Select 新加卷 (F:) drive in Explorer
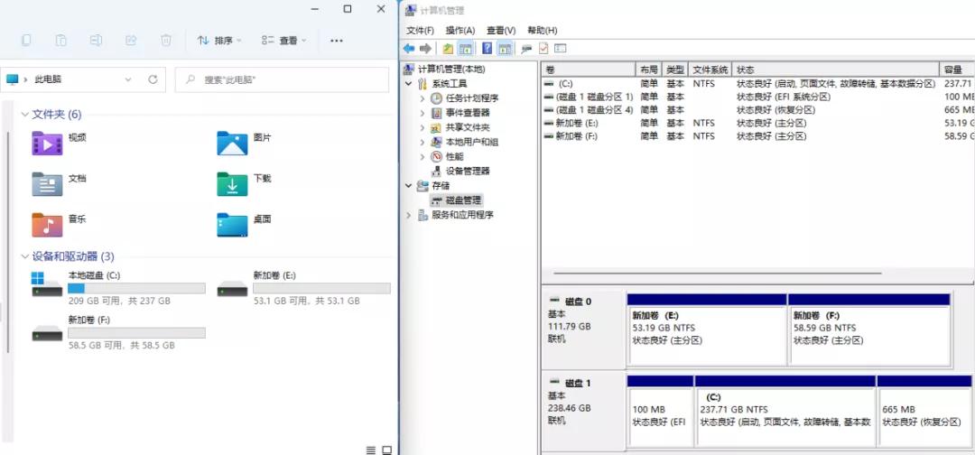 point(118,332)
